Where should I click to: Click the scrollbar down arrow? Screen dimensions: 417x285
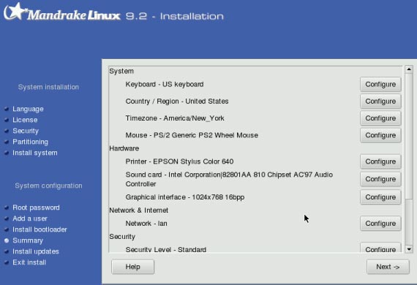click(x=409, y=249)
